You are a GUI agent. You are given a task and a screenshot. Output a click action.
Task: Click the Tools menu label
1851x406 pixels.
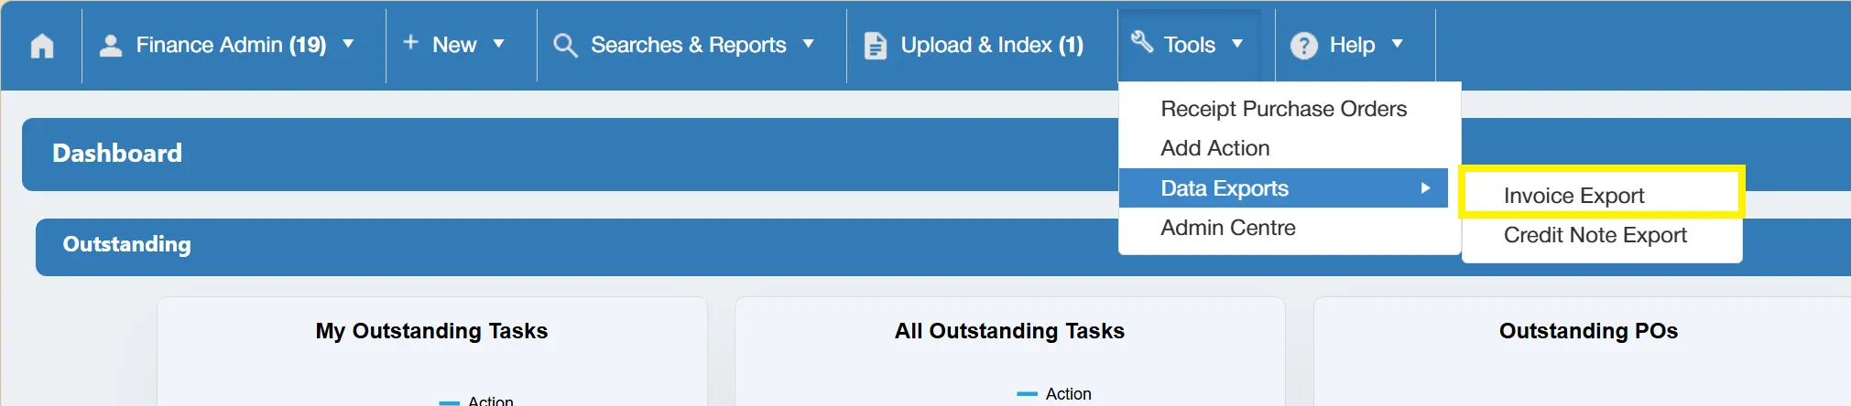[x=1189, y=45]
